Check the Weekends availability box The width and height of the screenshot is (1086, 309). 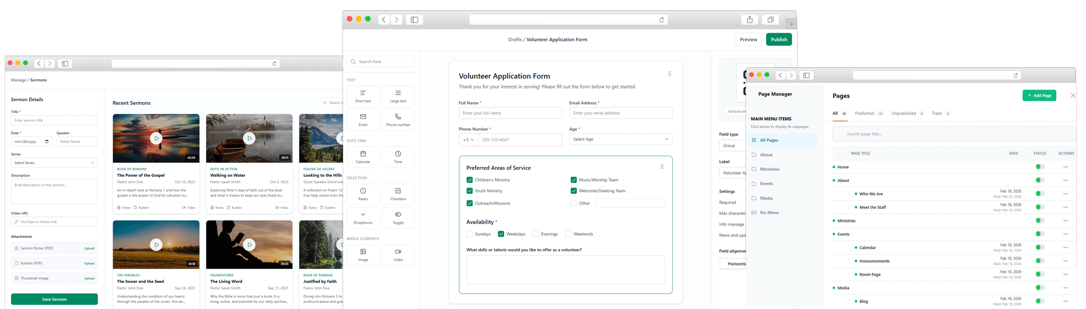coord(568,234)
